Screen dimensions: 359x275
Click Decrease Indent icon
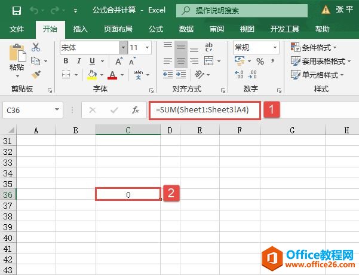coord(168,75)
